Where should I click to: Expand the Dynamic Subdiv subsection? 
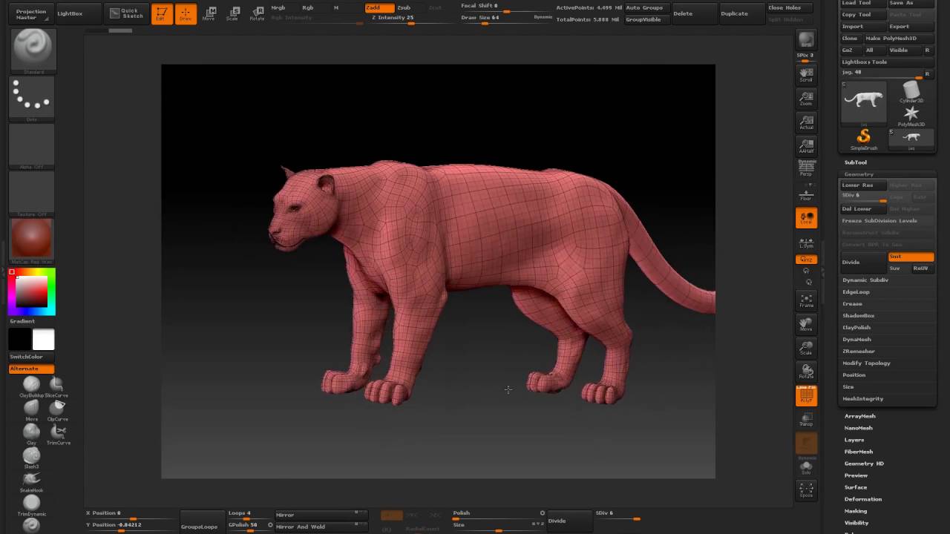(x=865, y=280)
